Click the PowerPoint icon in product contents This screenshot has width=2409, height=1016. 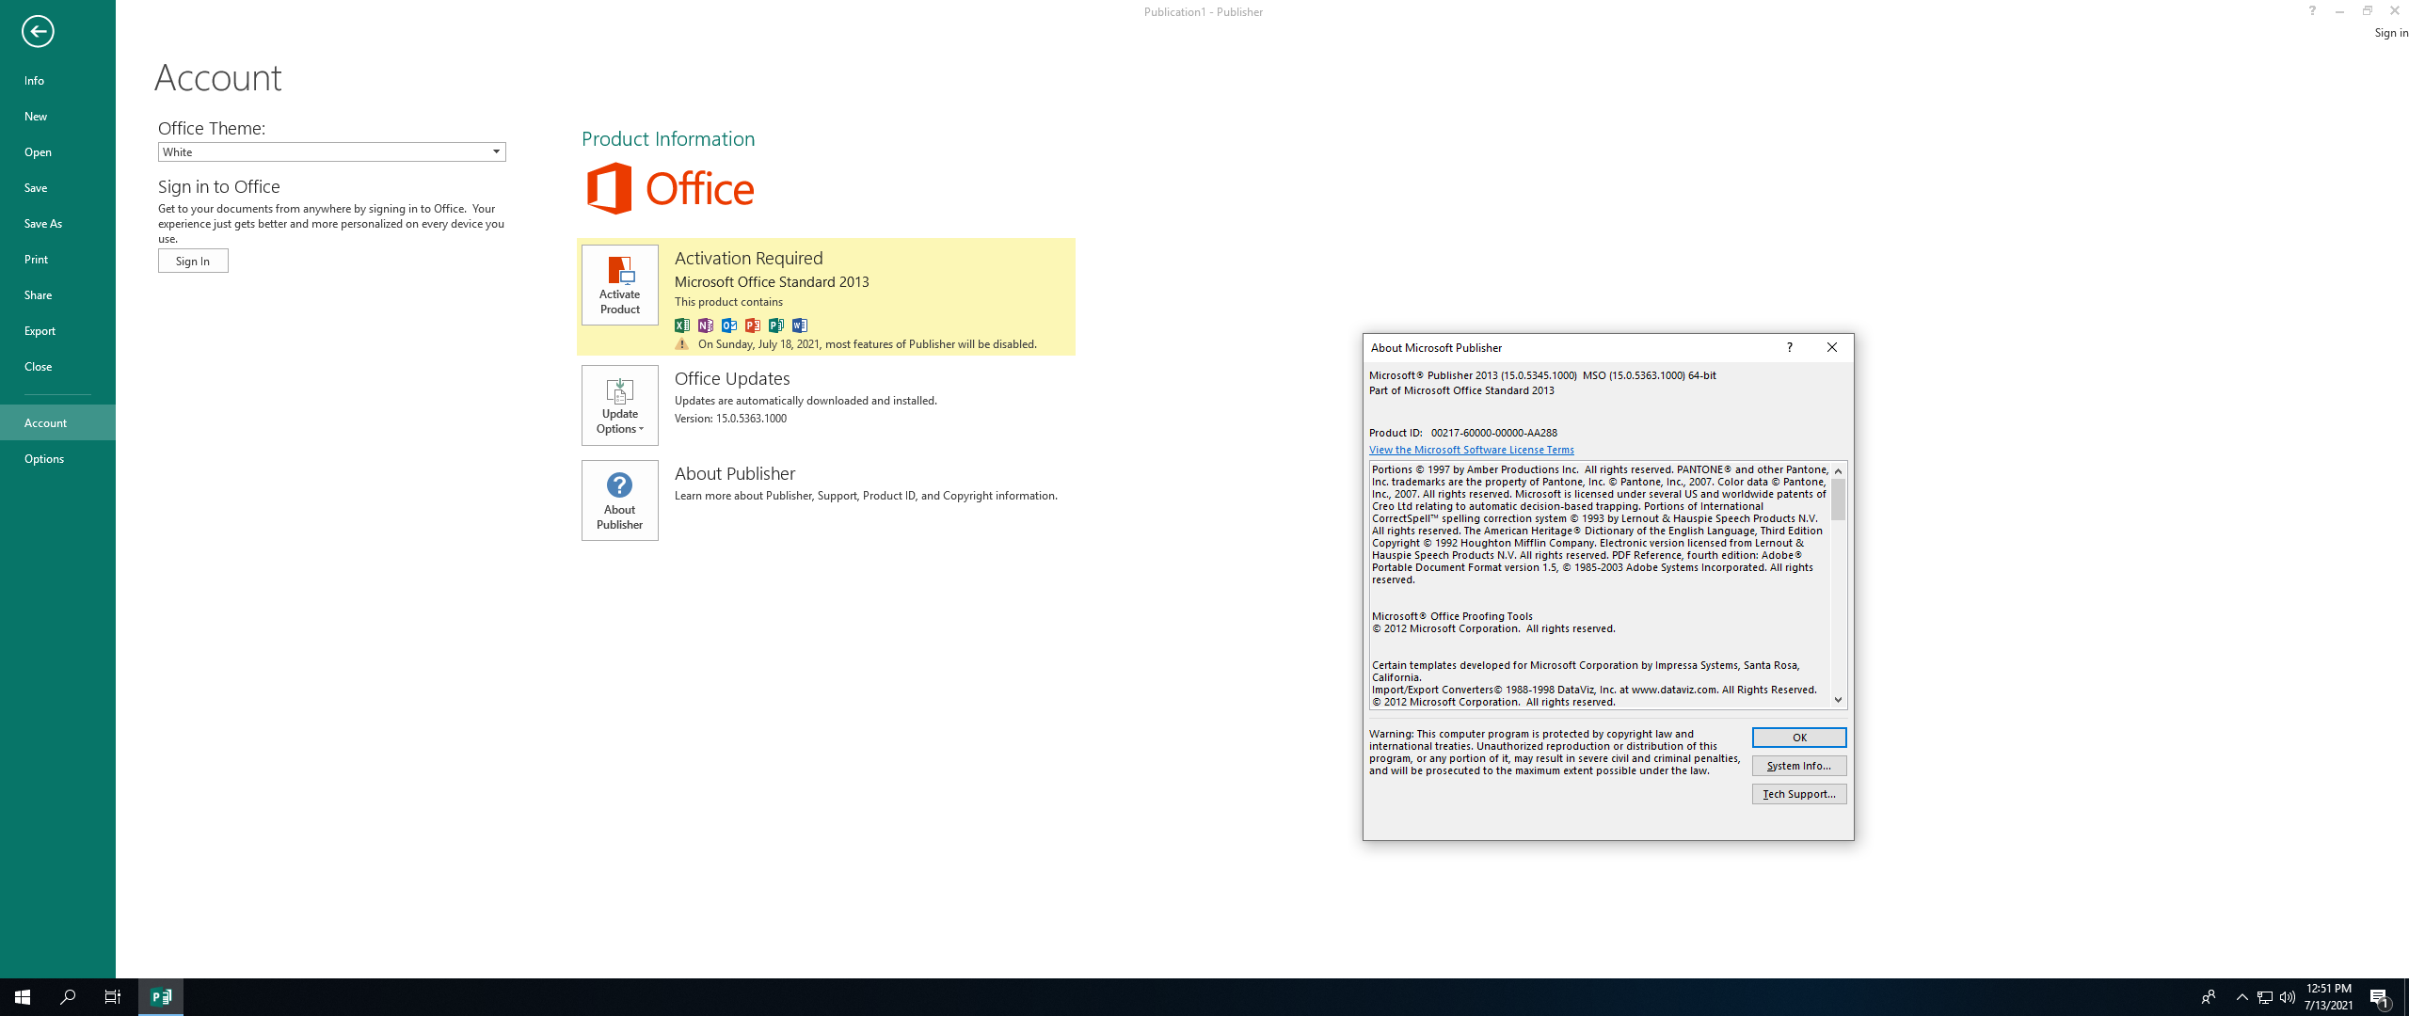click(753, 325)
